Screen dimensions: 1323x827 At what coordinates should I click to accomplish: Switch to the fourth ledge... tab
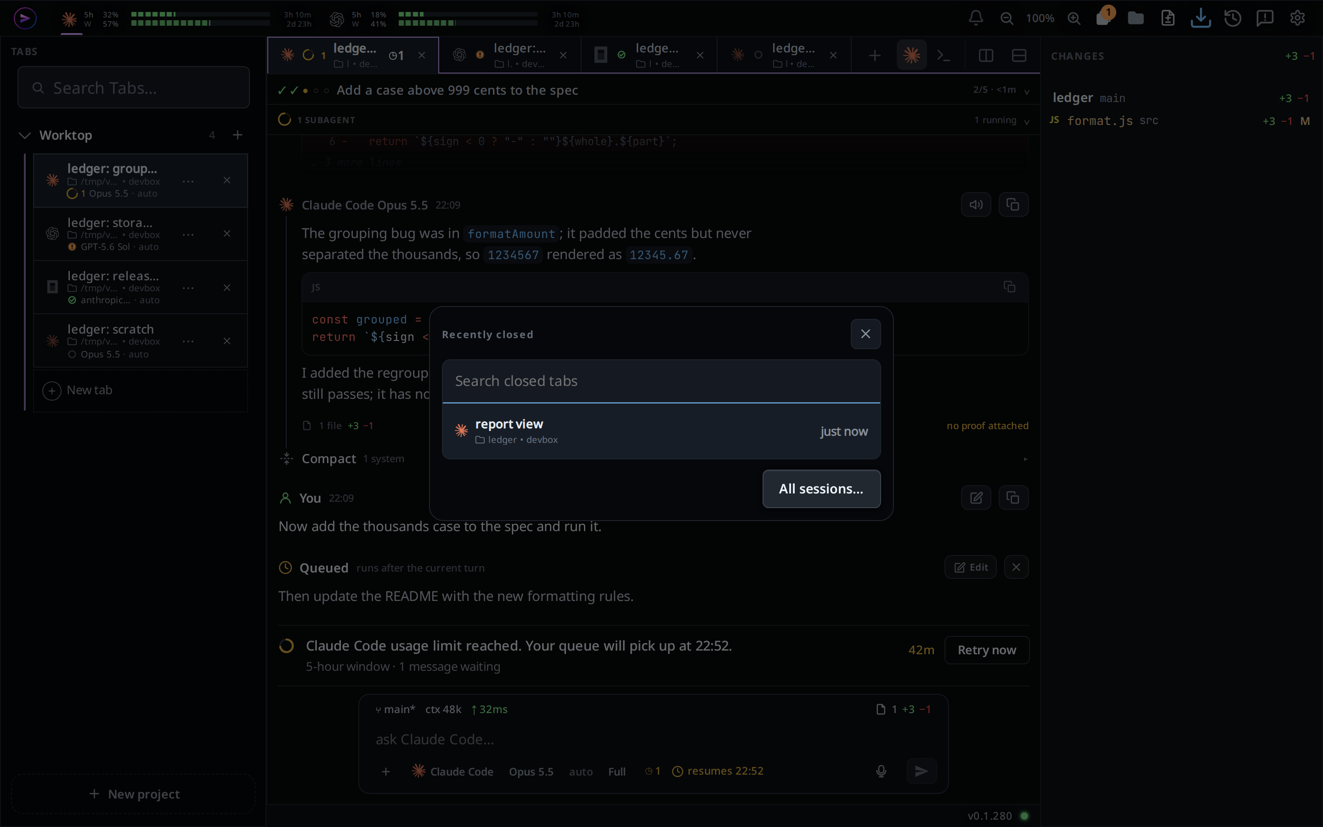pos(784,55)
